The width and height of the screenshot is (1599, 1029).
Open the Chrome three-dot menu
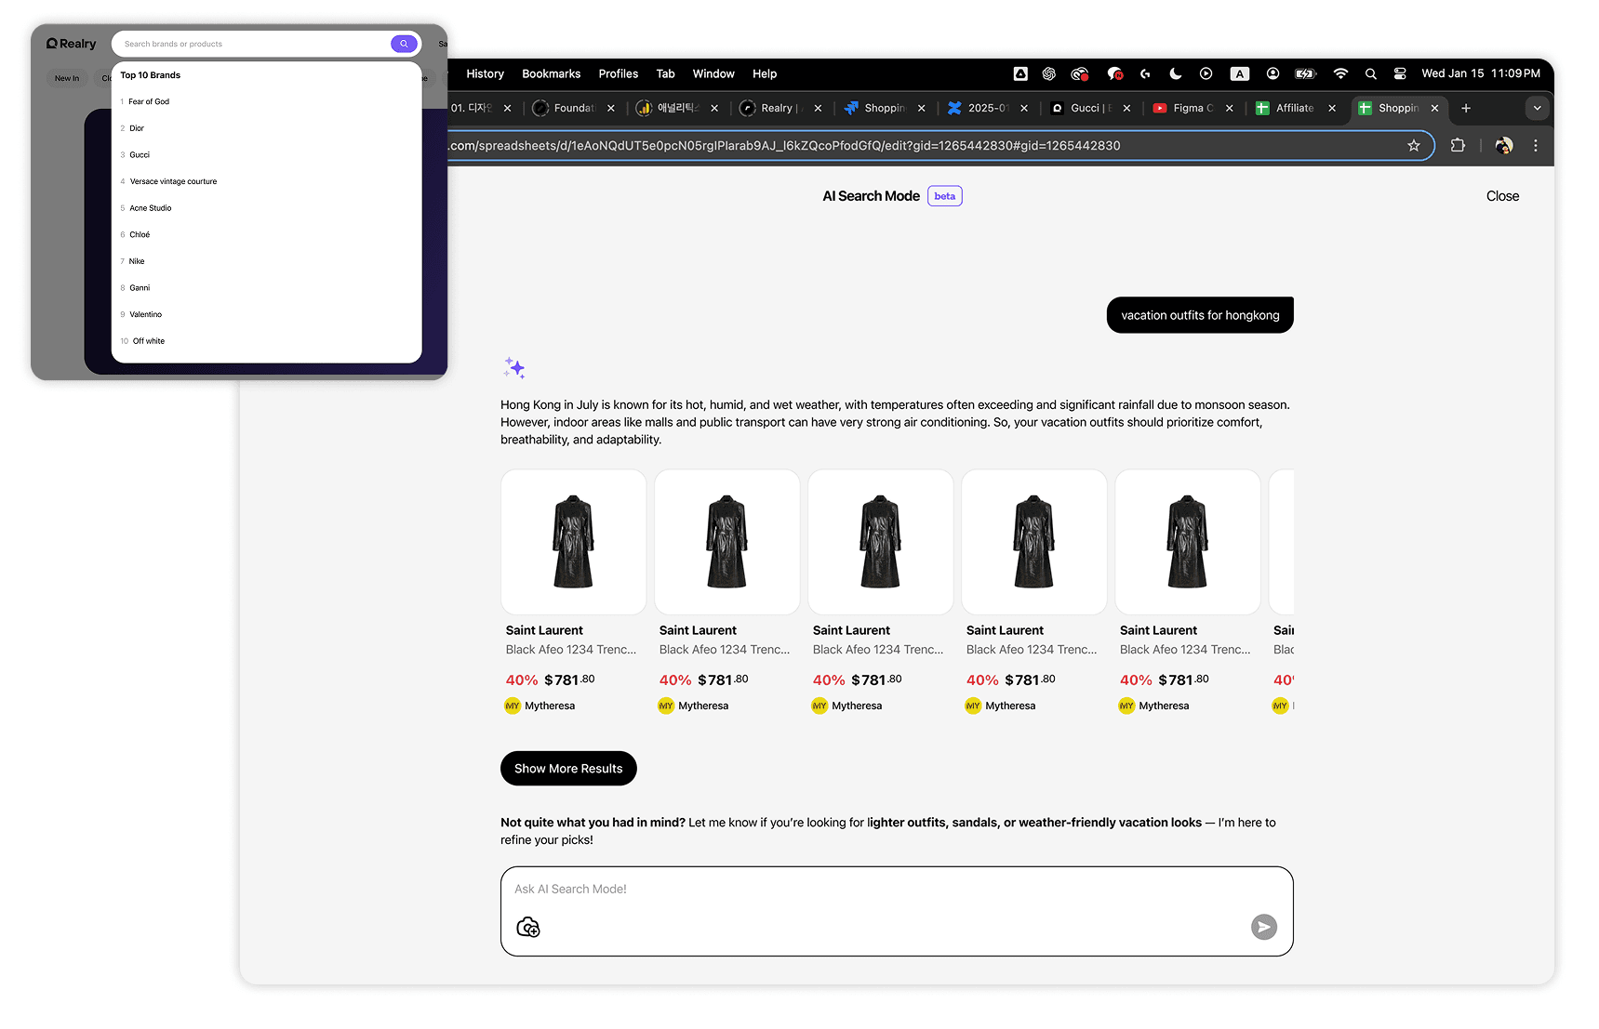(x=1536, y=146)
